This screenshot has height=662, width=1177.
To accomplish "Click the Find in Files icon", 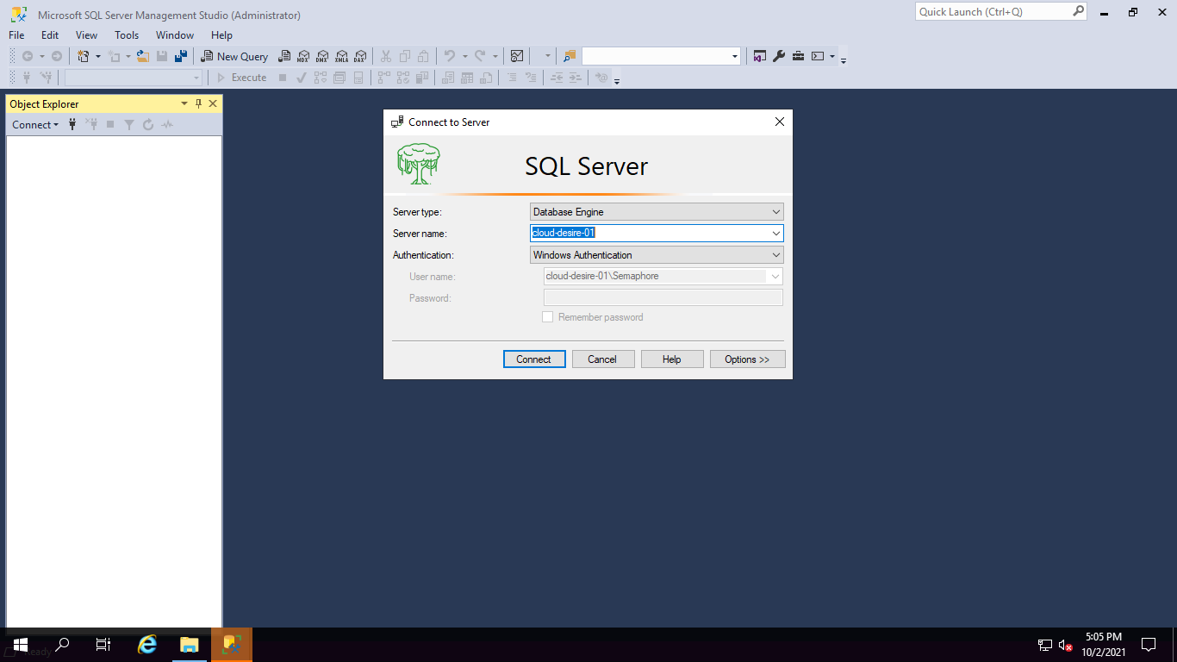I will click(x=570, y=56).
